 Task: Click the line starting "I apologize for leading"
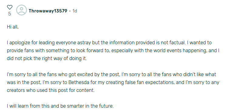click(109, 43)
